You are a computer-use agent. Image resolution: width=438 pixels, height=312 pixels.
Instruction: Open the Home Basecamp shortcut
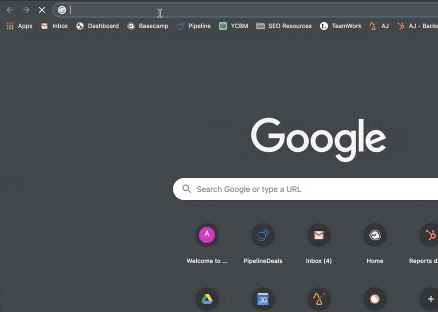(375, 235)
